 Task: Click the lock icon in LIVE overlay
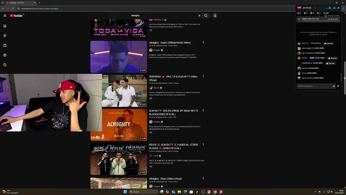330,8
